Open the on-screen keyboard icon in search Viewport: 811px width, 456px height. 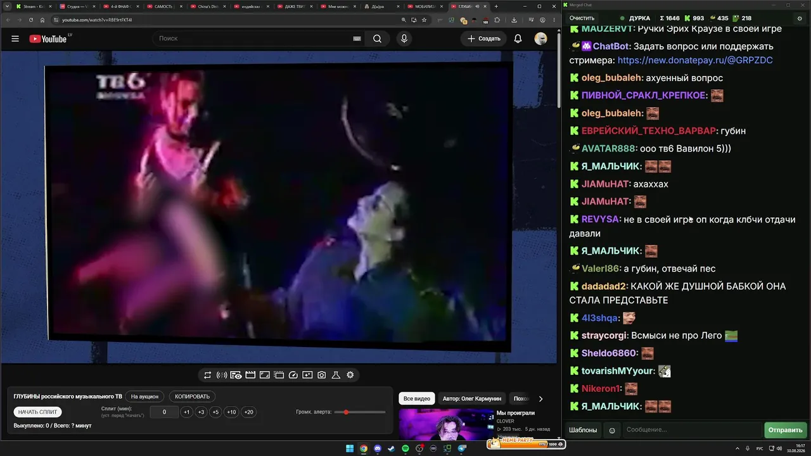357,39
